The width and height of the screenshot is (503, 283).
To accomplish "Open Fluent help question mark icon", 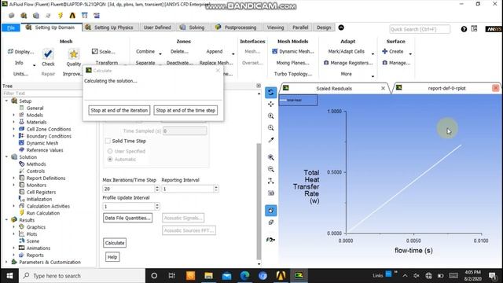I will tap(464, 29).
